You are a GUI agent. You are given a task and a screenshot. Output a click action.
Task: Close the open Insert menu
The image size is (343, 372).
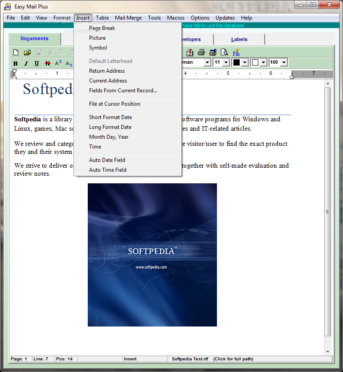click(83, 18)
